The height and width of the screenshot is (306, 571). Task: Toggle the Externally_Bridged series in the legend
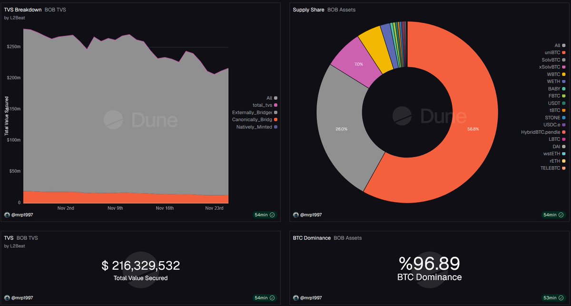(255, 112)
